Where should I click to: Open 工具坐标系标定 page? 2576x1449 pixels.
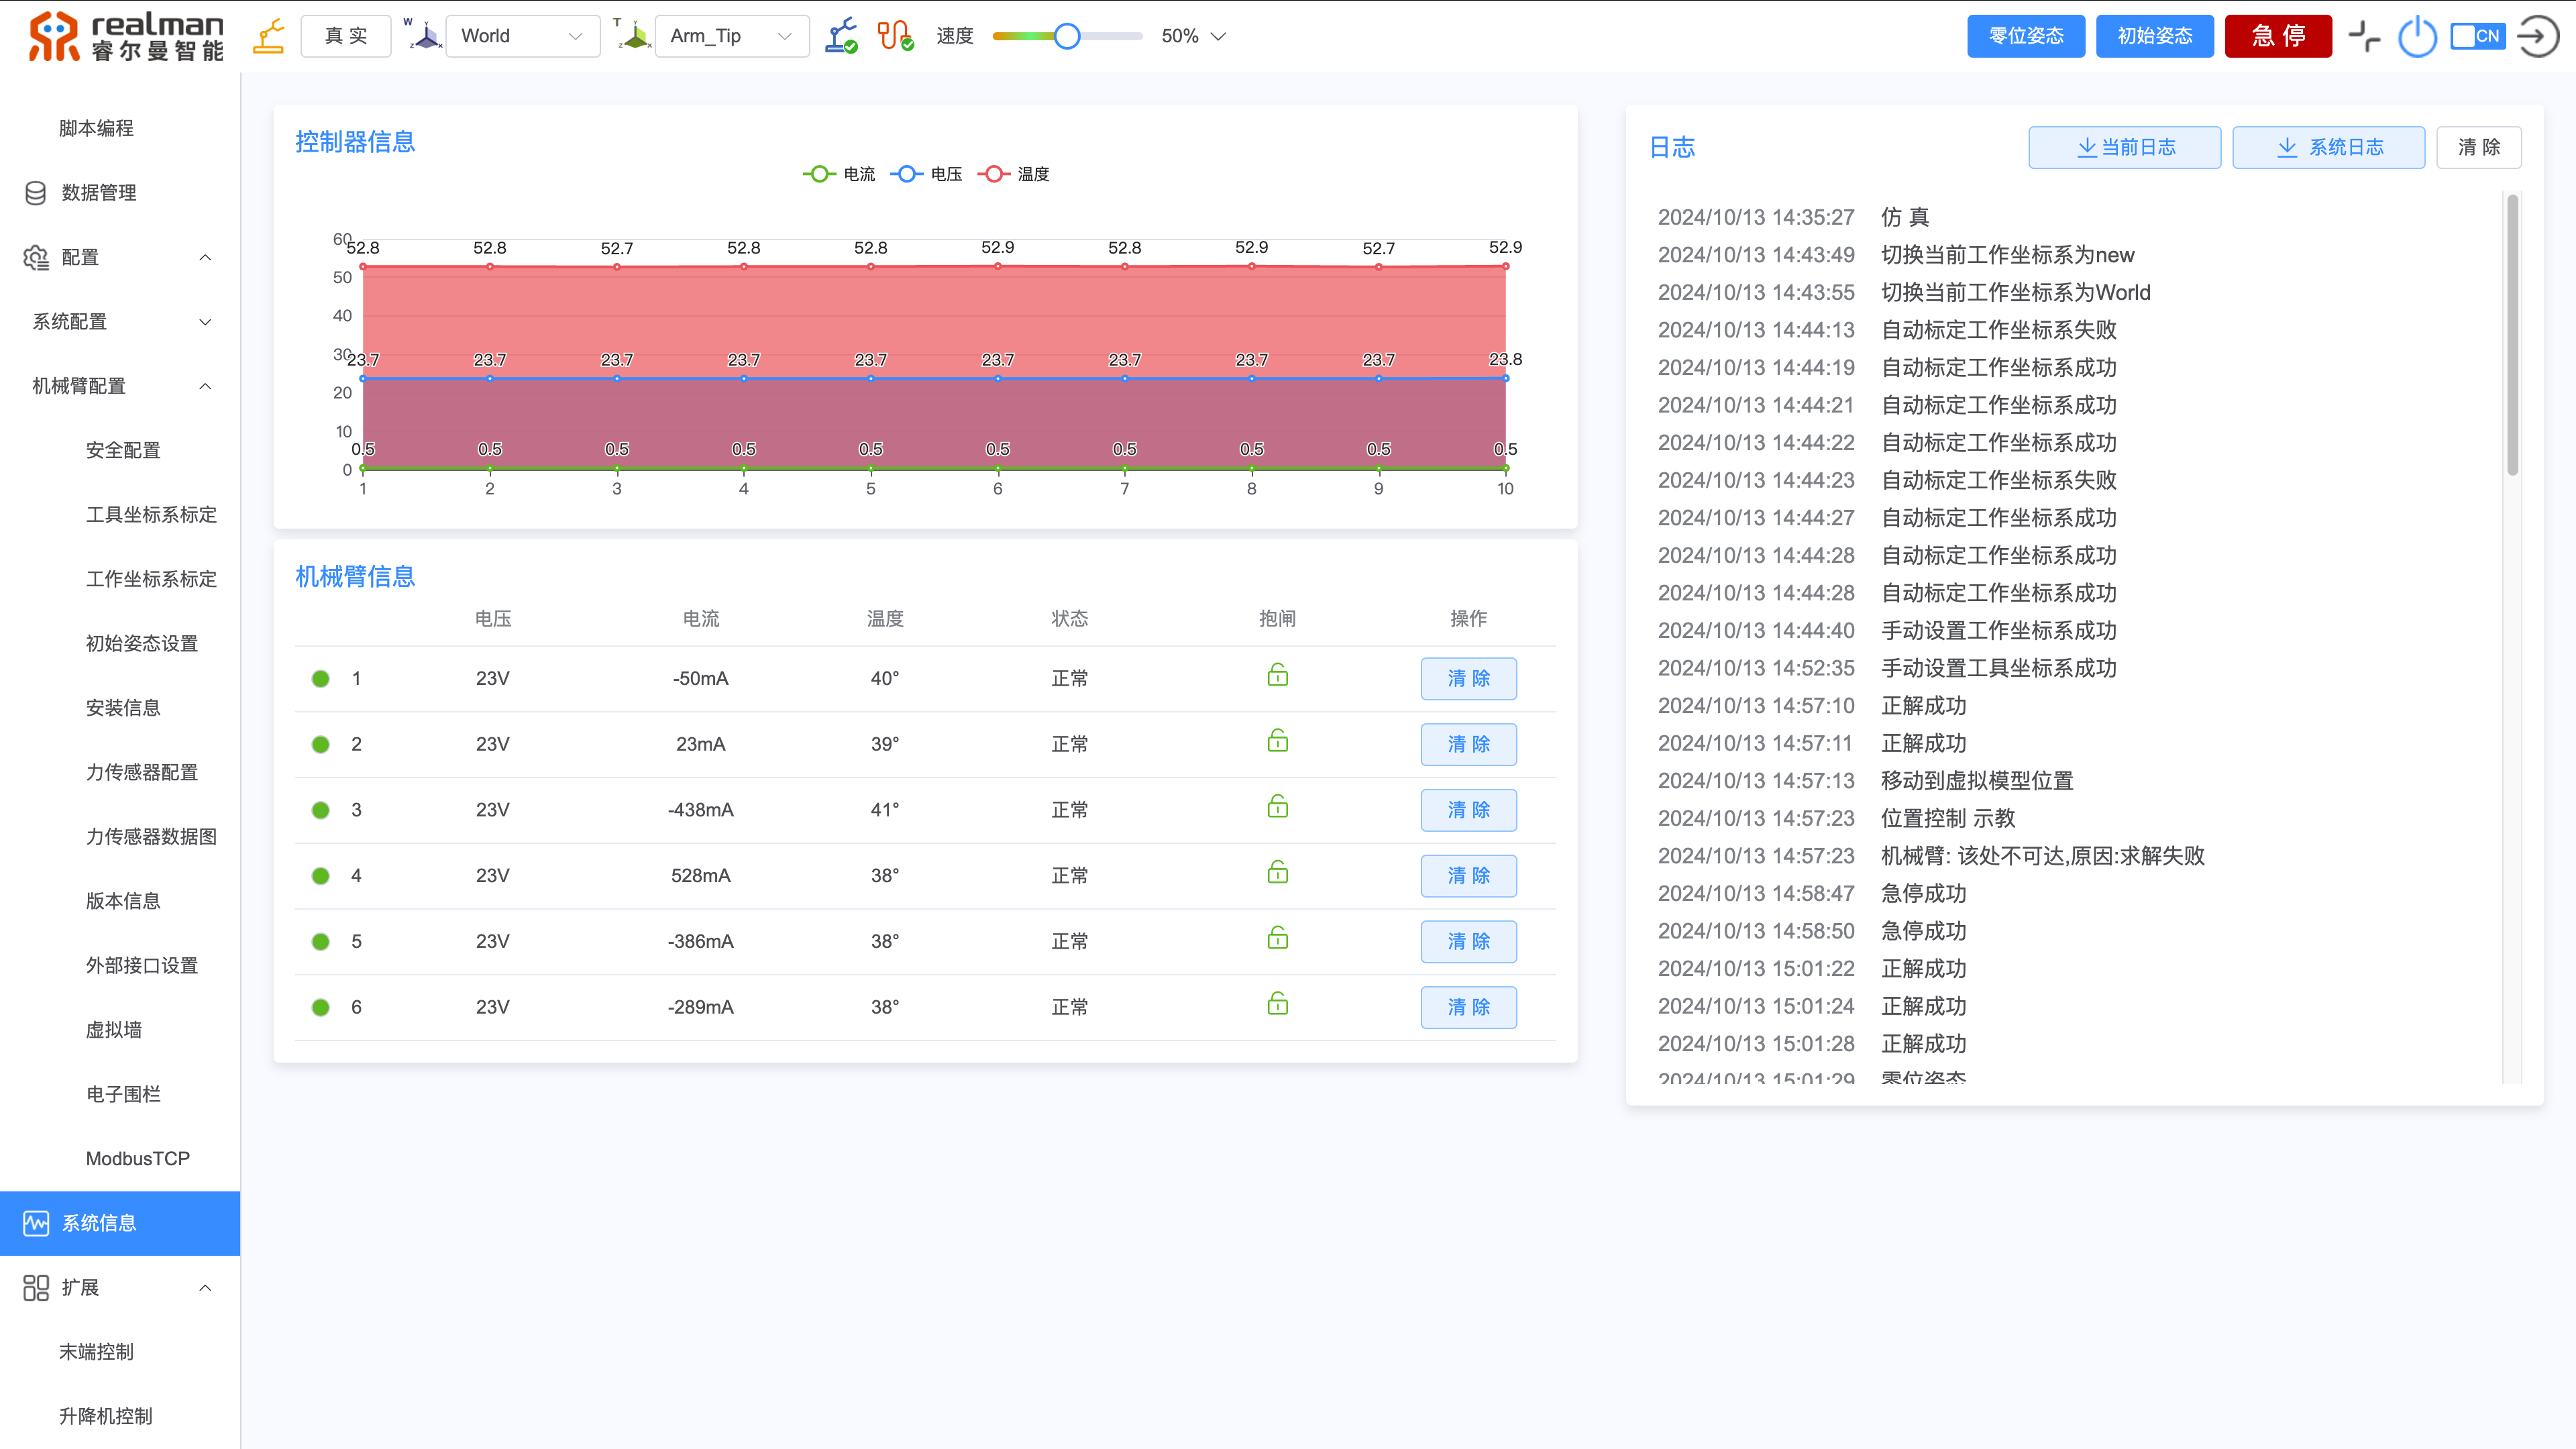151,515
